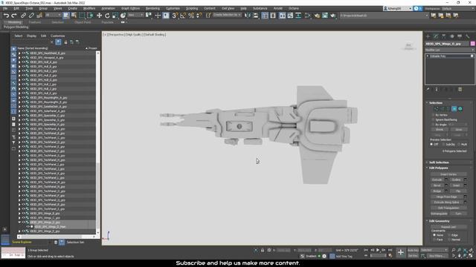
Task: Open the Render Setup icon
Action: (x=317, y=16)
